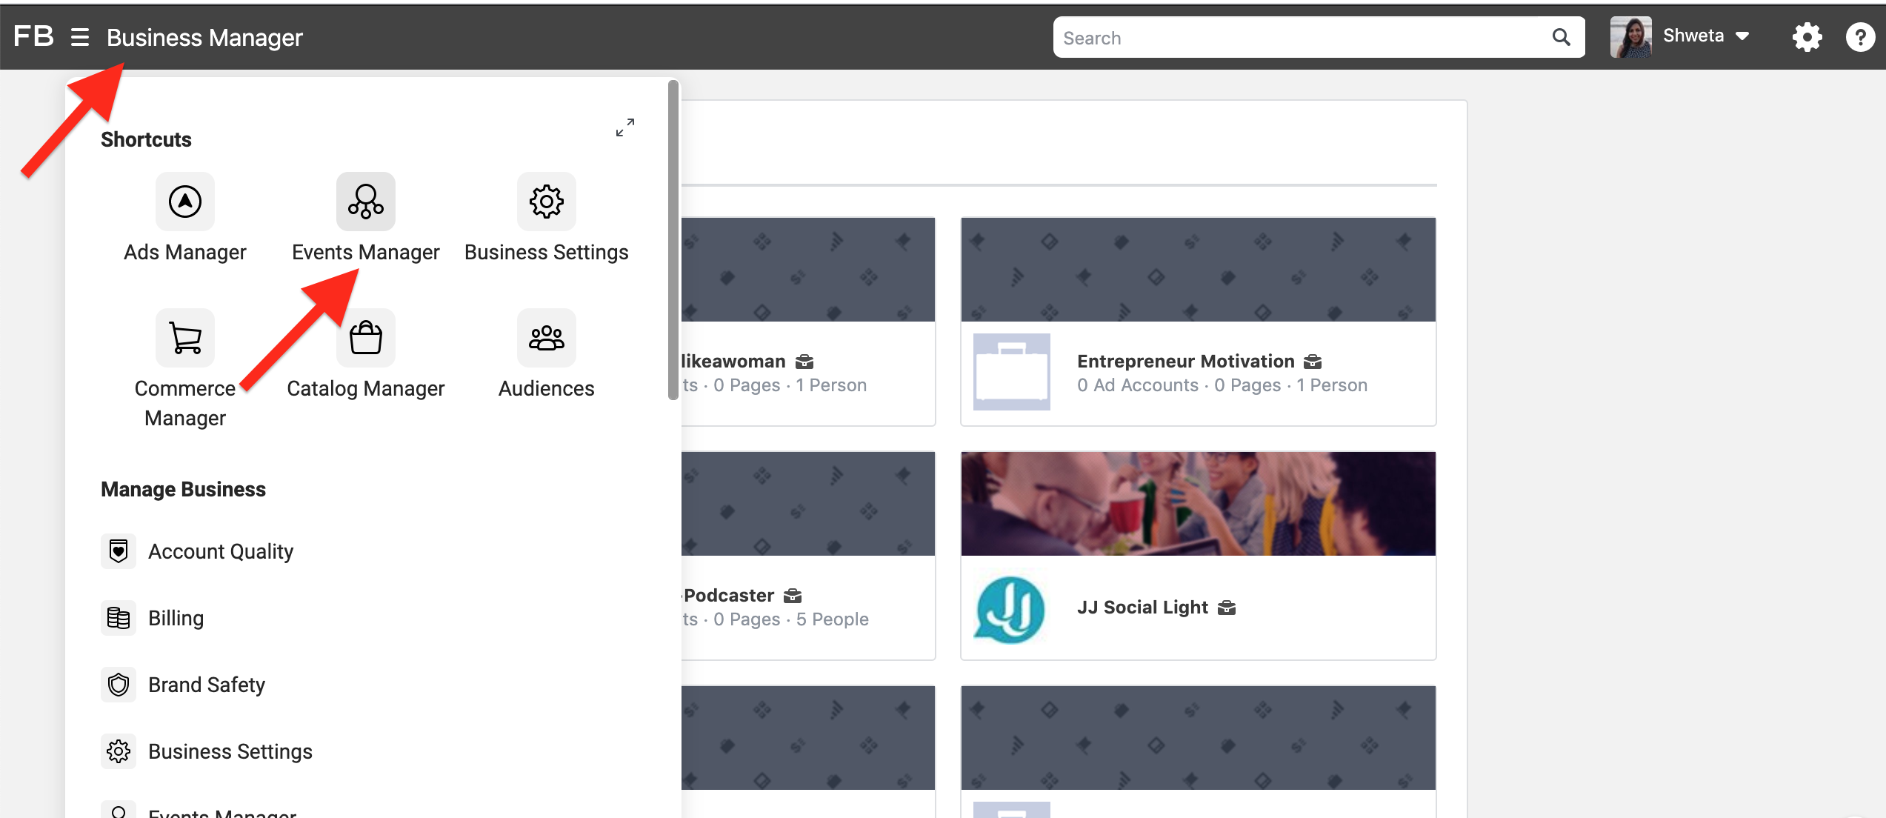The image size is (1886, 818).
Task: Open Ads Manager shortcut icon
Action: pyautogui.click(x=185, y=202)
